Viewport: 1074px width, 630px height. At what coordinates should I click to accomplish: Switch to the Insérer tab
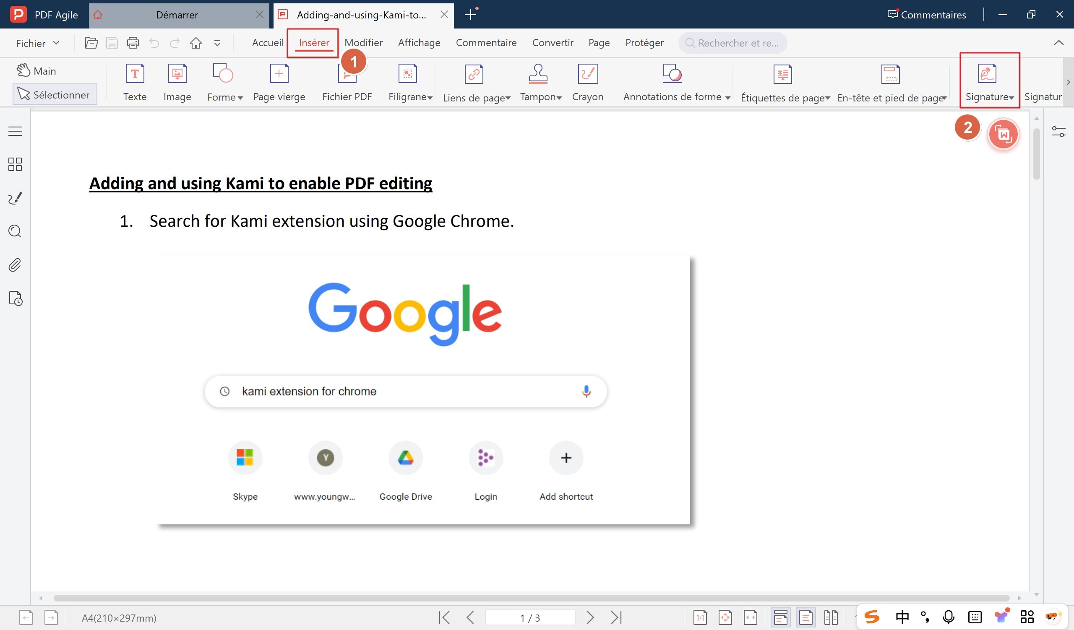pyautogui.click(x=314, y=43)
